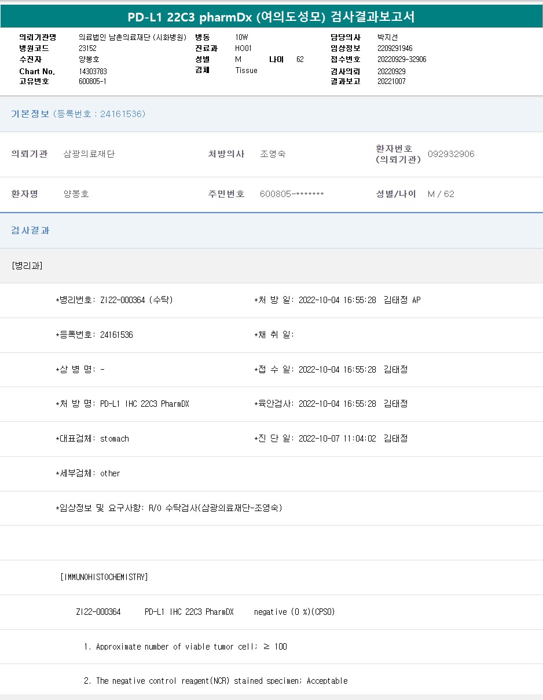Select the 병원코드 value 23152

87,49
